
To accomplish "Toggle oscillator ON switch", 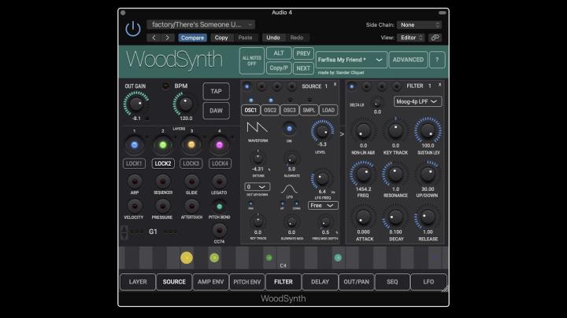I will coord(289,129).
